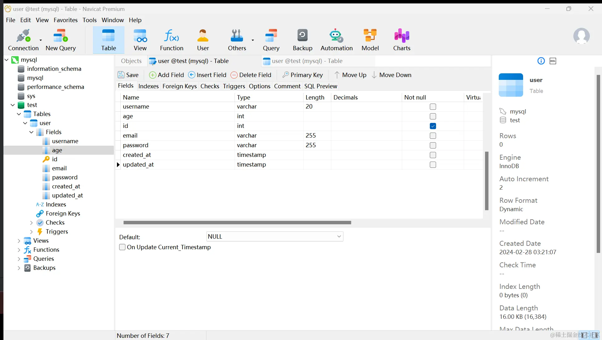Screen dimensions: 602x340
Task: Click the Add Field button
Action: click(167, 75)
